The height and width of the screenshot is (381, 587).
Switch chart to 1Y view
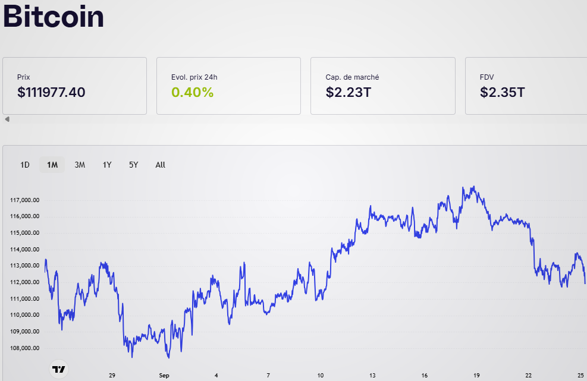pyautogui.click(x=107, y=165)
